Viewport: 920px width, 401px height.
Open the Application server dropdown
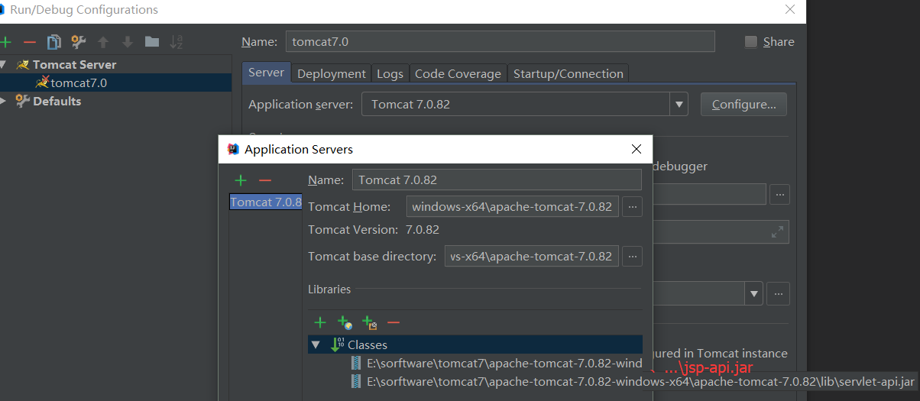(679, 105)
